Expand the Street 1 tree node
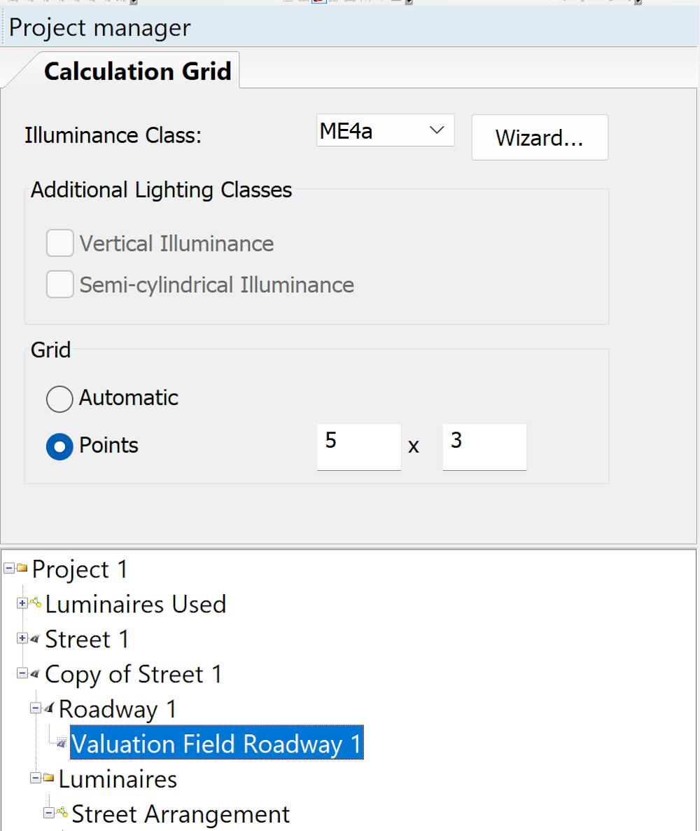This screenshot has width=700, height=831. click(22, 639)
